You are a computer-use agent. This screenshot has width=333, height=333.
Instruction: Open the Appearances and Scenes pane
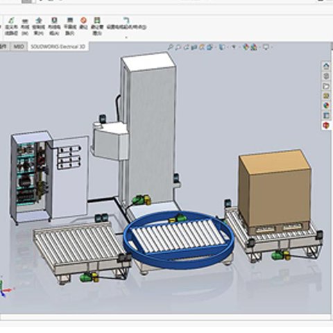click(x=326, y=105)
